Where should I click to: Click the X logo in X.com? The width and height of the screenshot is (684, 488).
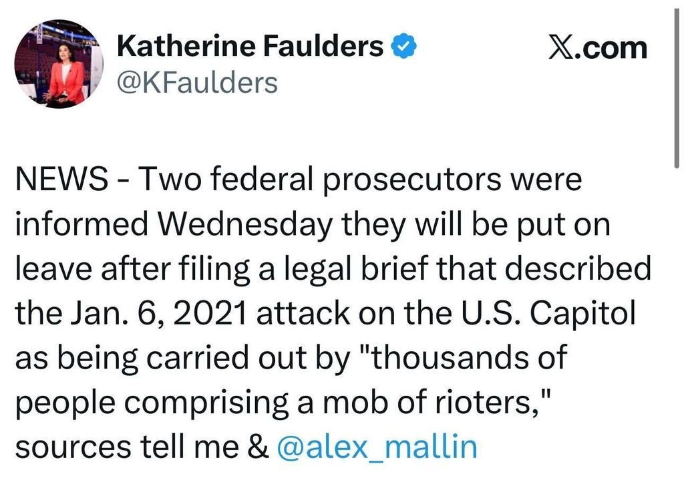[563, 48]
